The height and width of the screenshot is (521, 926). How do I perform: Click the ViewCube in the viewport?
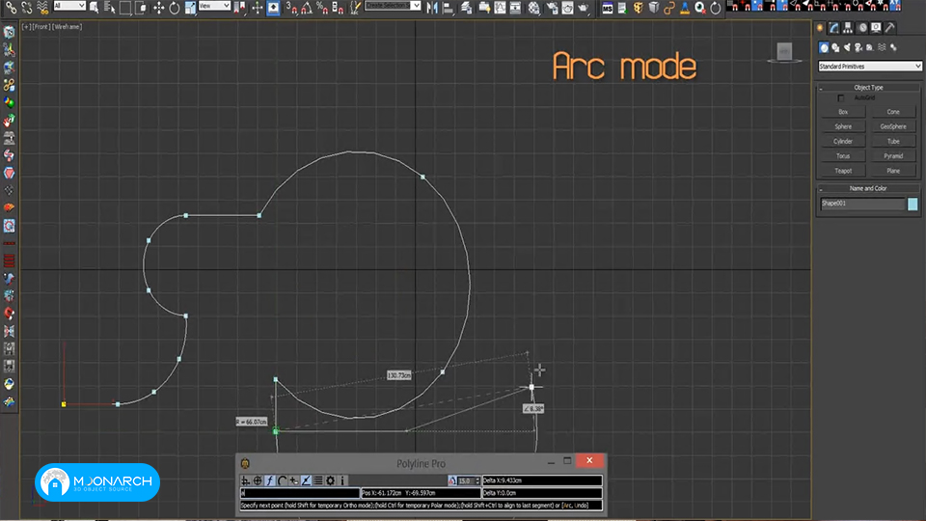click(x=784, y=51)
